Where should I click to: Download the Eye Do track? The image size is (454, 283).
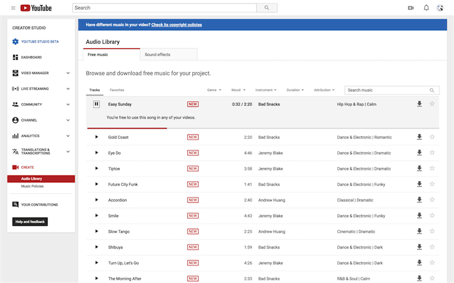pos(419,153)
